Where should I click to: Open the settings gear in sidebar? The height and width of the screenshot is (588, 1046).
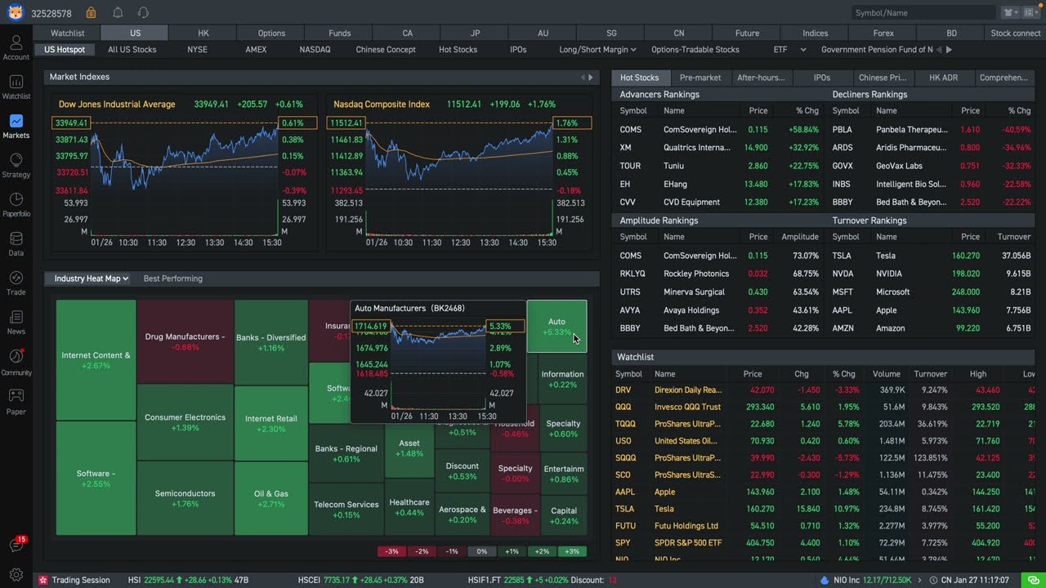16,575
